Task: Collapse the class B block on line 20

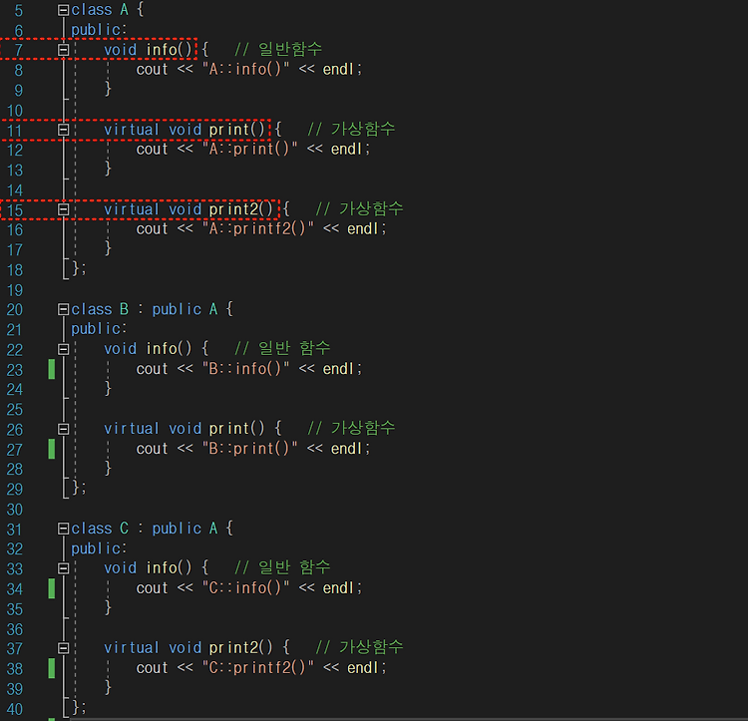Action: pyautogui.click(x=64, y=309)
